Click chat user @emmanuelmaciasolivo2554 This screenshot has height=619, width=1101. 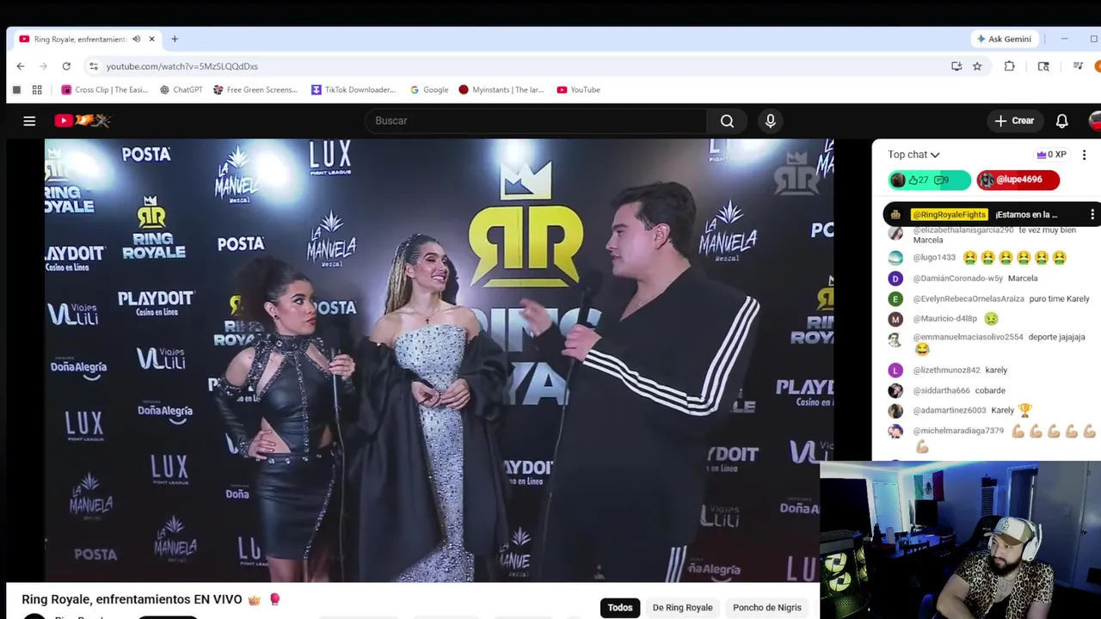pyautogui.click(x=968, y=337)
